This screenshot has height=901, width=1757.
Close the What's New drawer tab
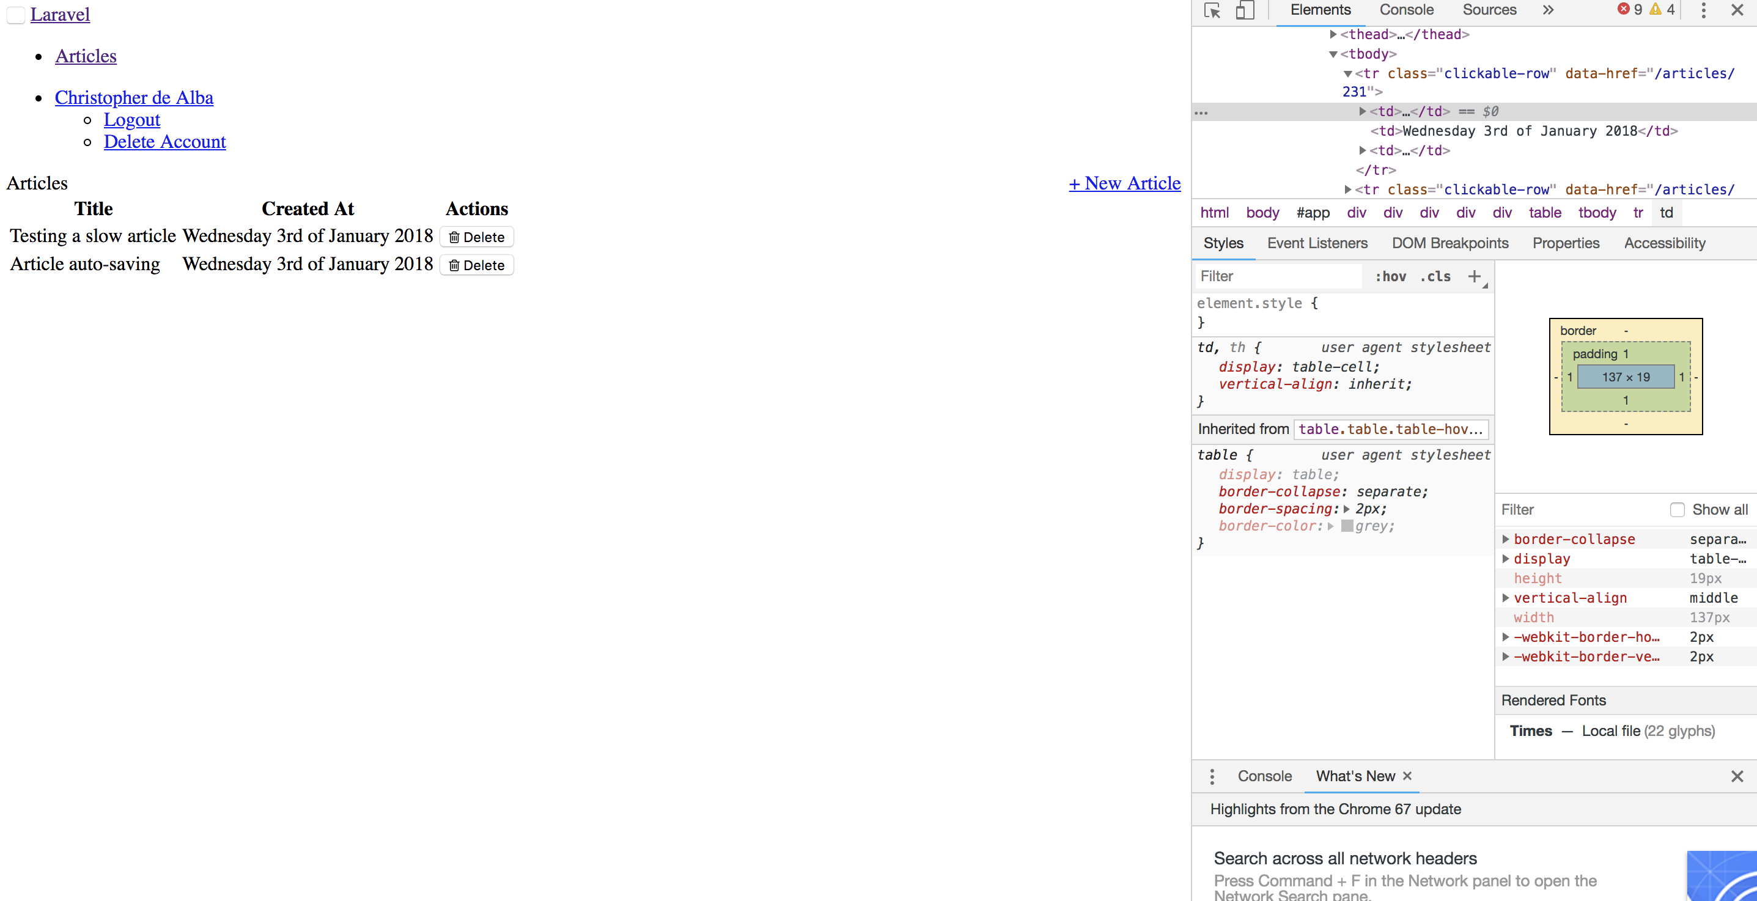point(1407,776)
